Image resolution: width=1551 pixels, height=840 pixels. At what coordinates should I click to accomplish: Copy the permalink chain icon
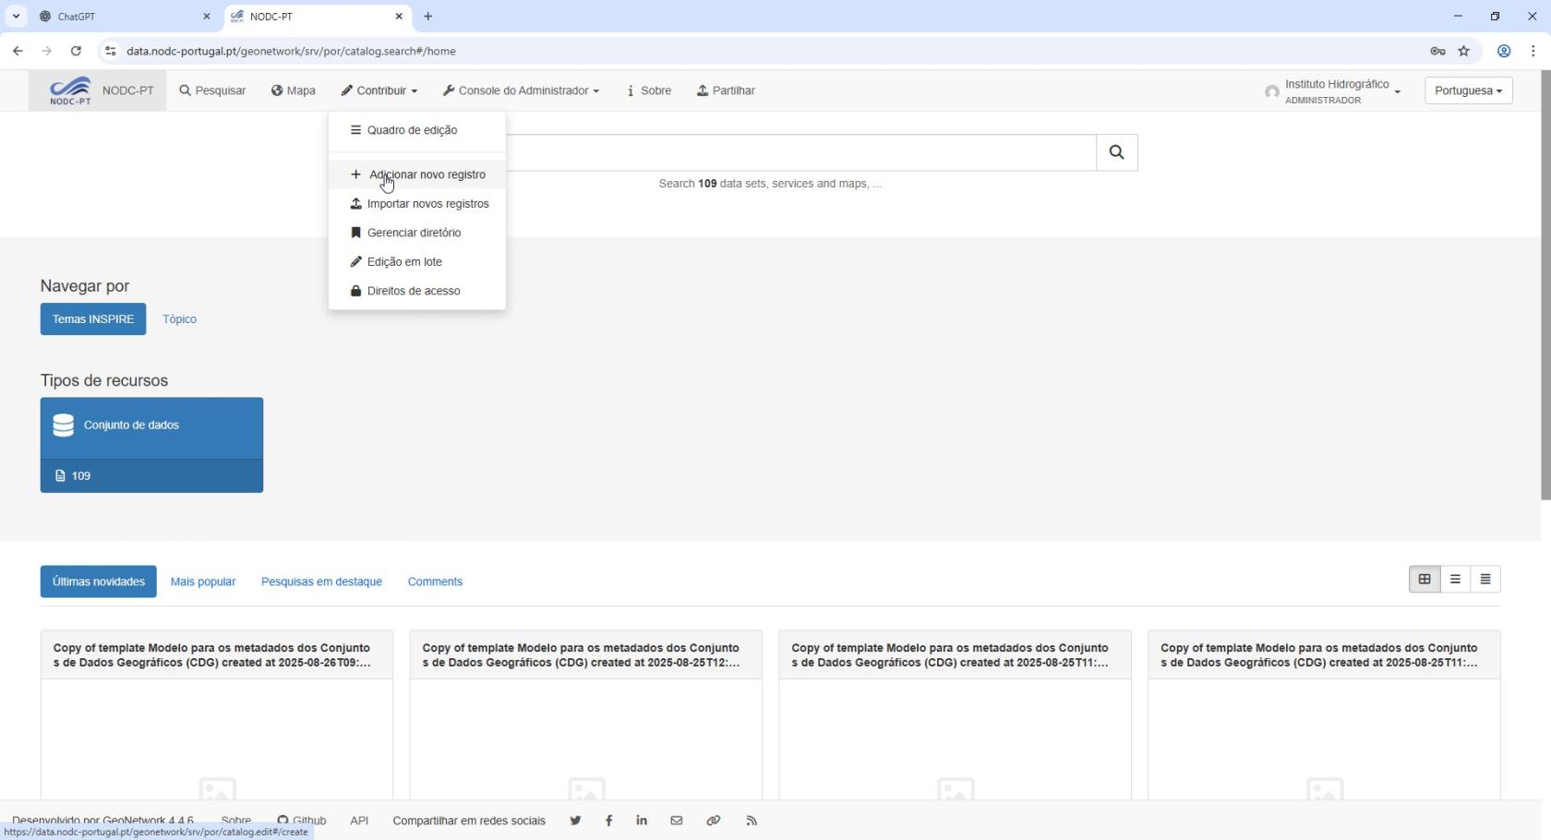(x=714, y=821)
